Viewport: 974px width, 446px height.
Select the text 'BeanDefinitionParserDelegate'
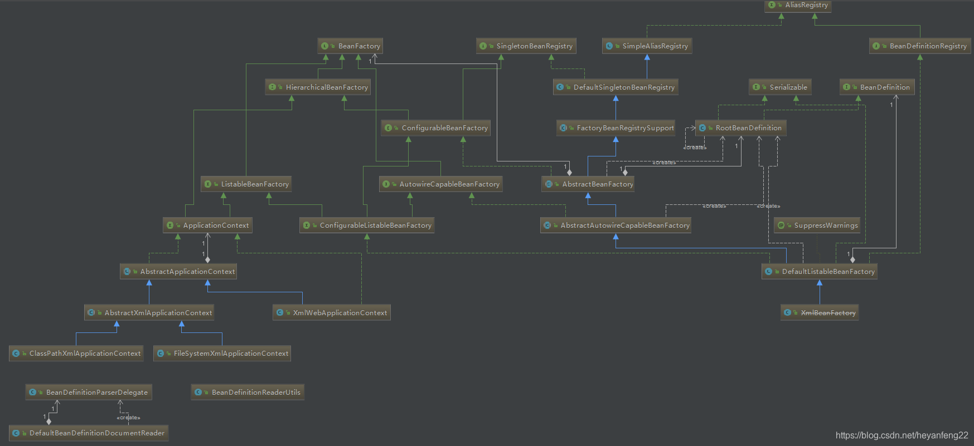click(97, 393)
